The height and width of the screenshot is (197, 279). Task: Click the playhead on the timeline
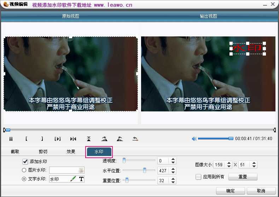point(8,130)
